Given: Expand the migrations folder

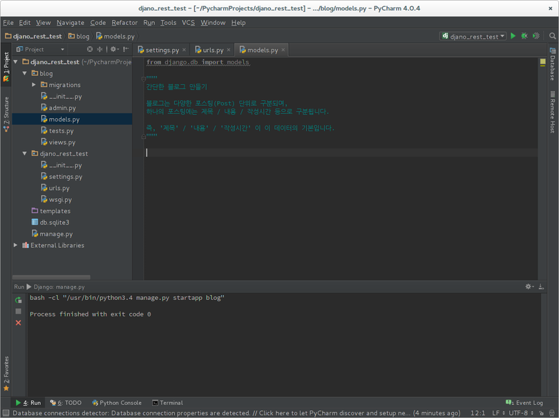Looking at the screenshot, I should coord(34,85).
